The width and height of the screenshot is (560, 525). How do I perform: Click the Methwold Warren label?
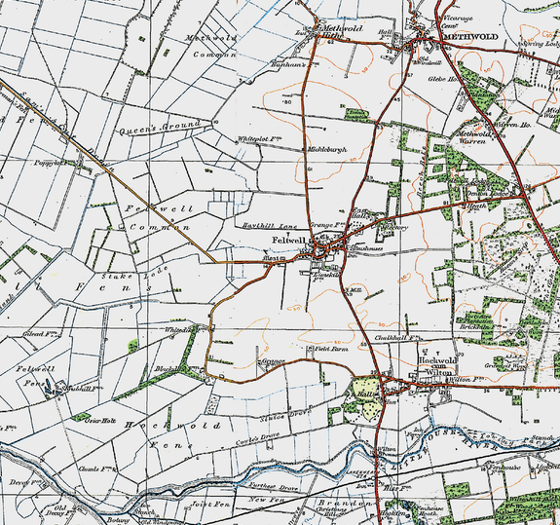tap(474, 137)
